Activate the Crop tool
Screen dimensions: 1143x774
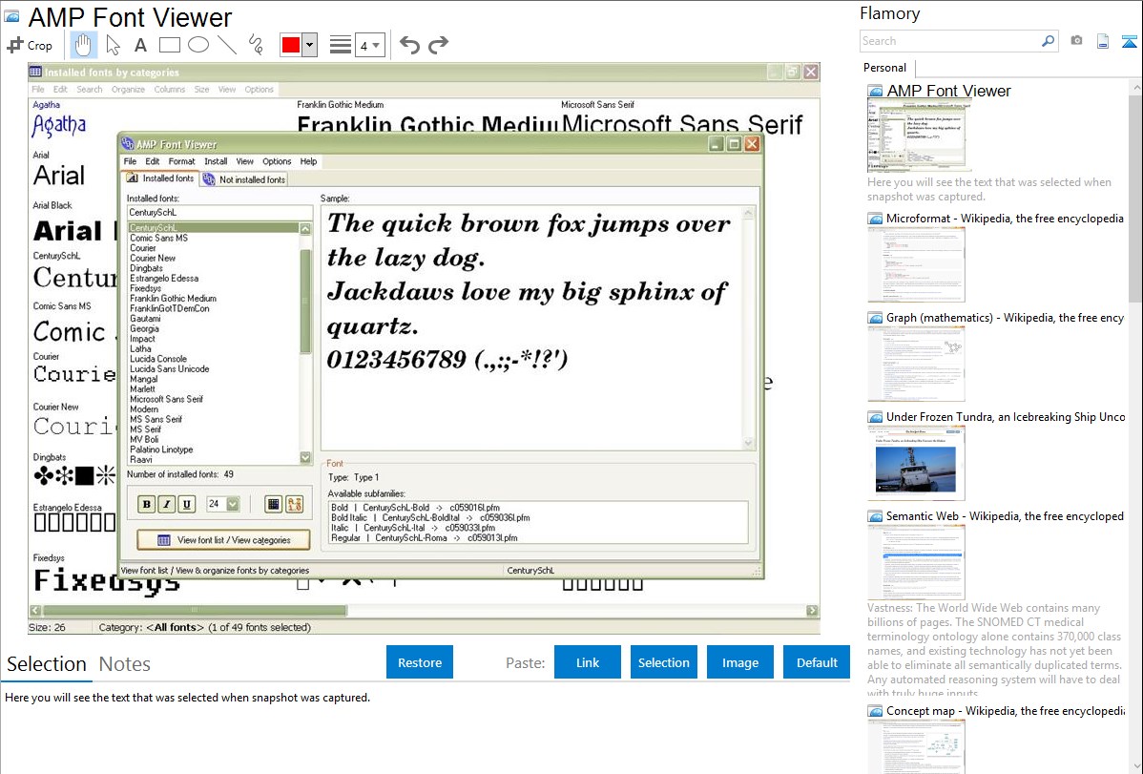pos(30,45)
